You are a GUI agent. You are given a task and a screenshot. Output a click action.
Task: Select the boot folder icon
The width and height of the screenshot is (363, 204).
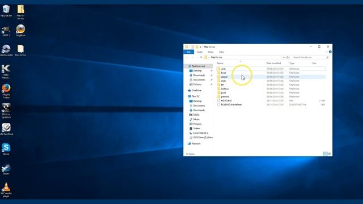(x=219, y=73)
